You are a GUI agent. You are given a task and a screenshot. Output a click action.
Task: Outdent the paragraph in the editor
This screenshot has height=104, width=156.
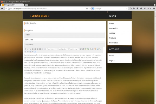pos(83,49)
